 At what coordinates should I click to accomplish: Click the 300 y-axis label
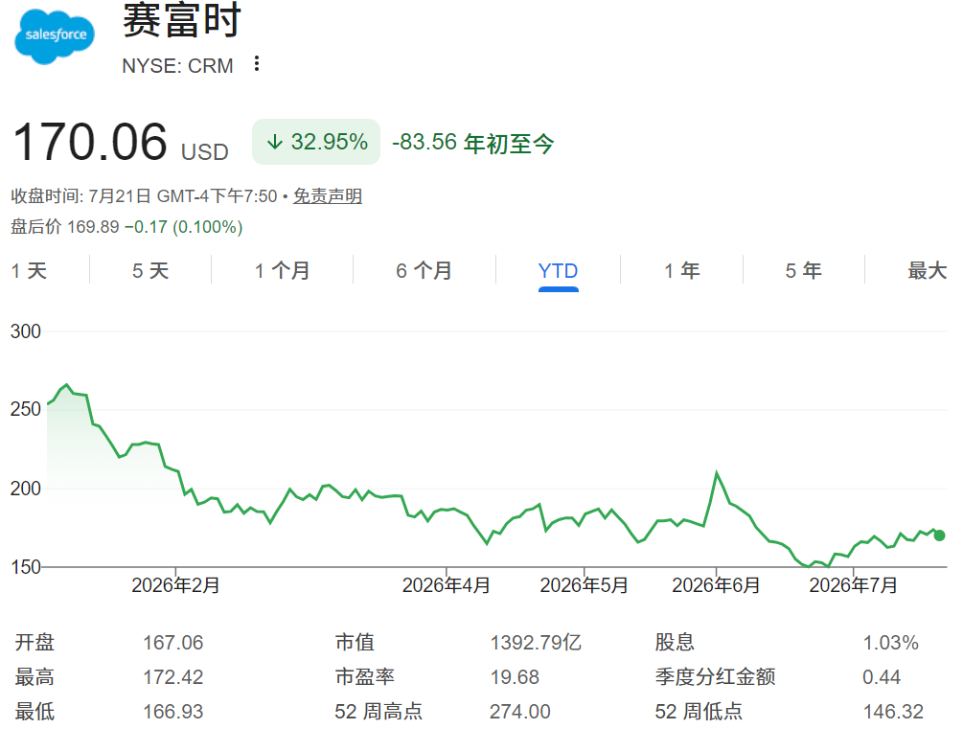pos(26,331)
